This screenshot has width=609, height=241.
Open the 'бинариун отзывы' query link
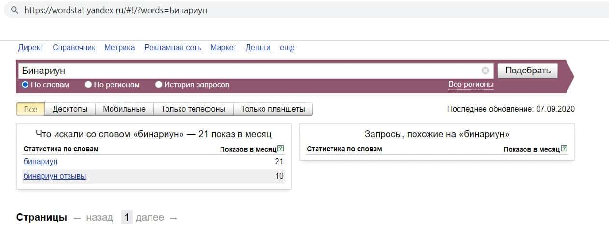[55, 176]
